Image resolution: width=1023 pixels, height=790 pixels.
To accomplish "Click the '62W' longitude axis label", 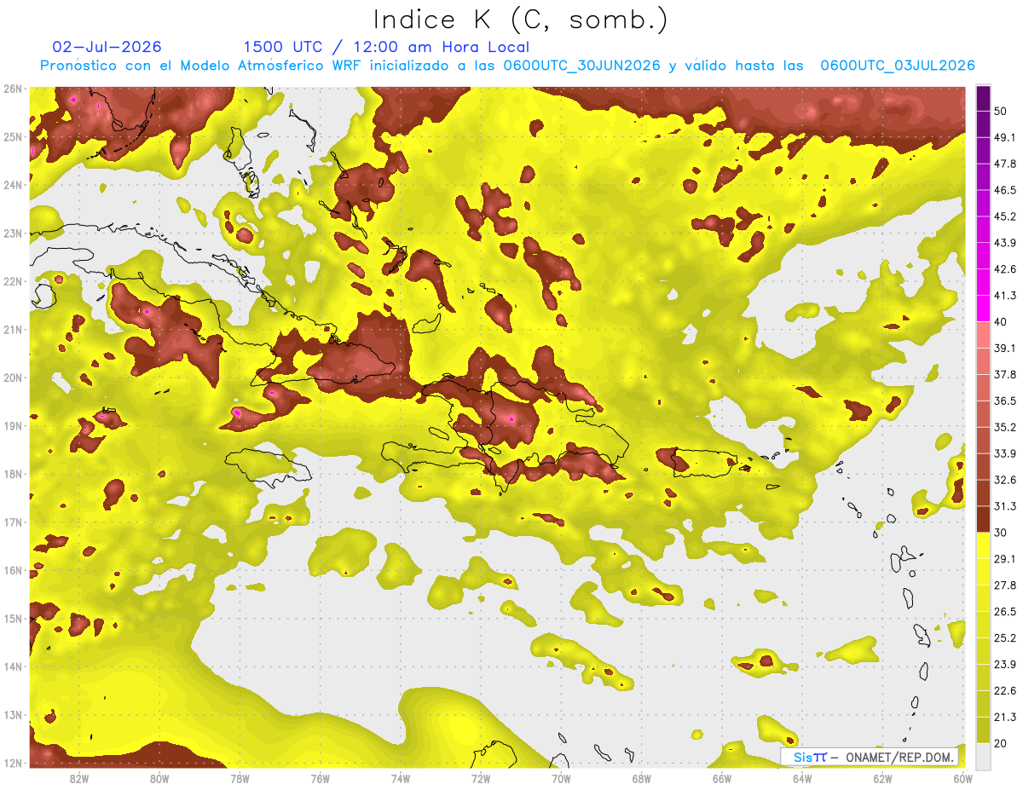I will coord(882,778).
